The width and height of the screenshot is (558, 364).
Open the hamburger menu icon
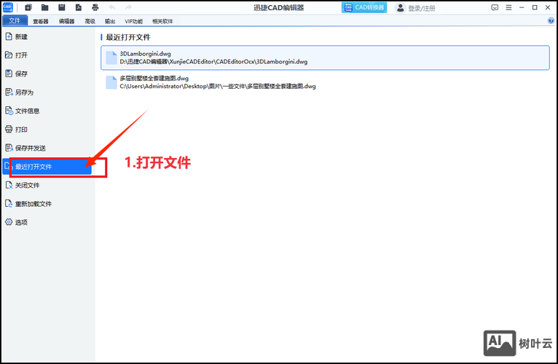pyautogui.click(x=509, y=7)
